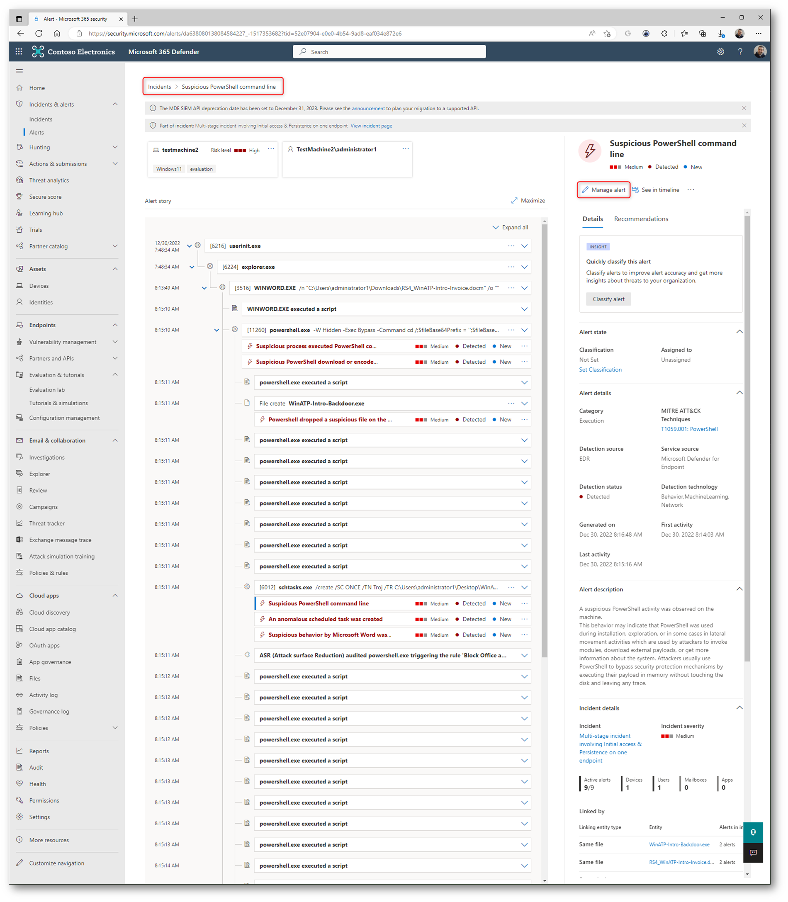Click See in timeline
The height and width of the screenshot is (902, 788).
point(656,190)
